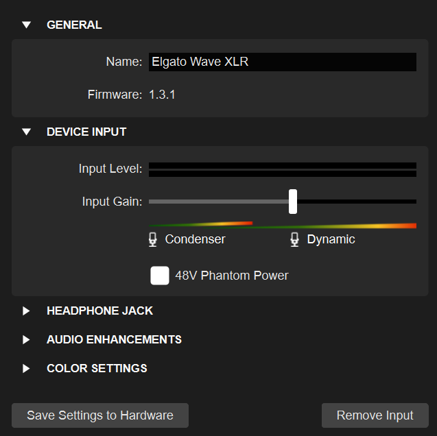
Task: Collapse the DEVICE INPUT section triangle
Action: click(x=27, y=132)
